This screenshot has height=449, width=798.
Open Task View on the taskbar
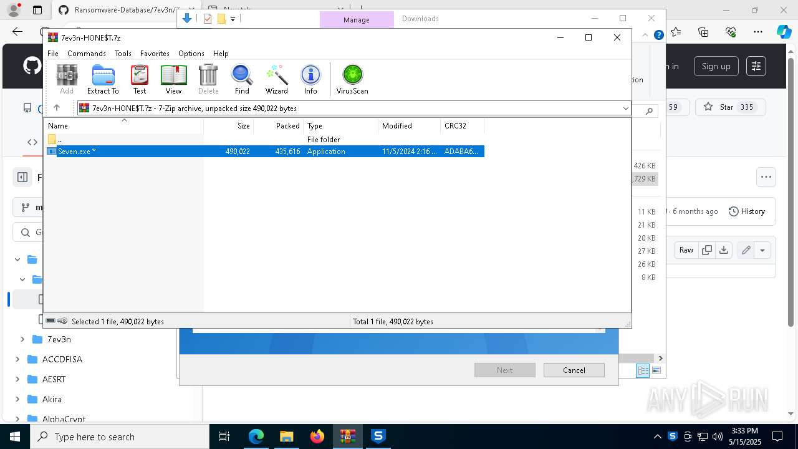click(224, 437)
